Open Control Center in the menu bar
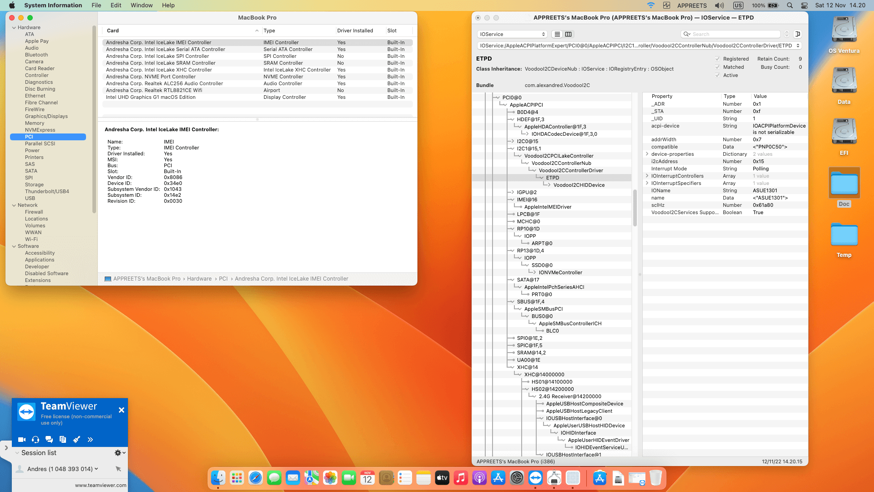The image size is (874, 492). [x=804, y=5]
